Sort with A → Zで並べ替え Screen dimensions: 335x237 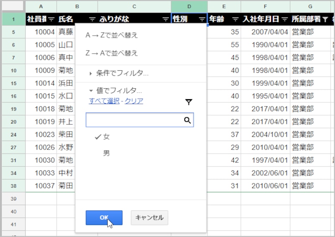click(x=111, y=35)
